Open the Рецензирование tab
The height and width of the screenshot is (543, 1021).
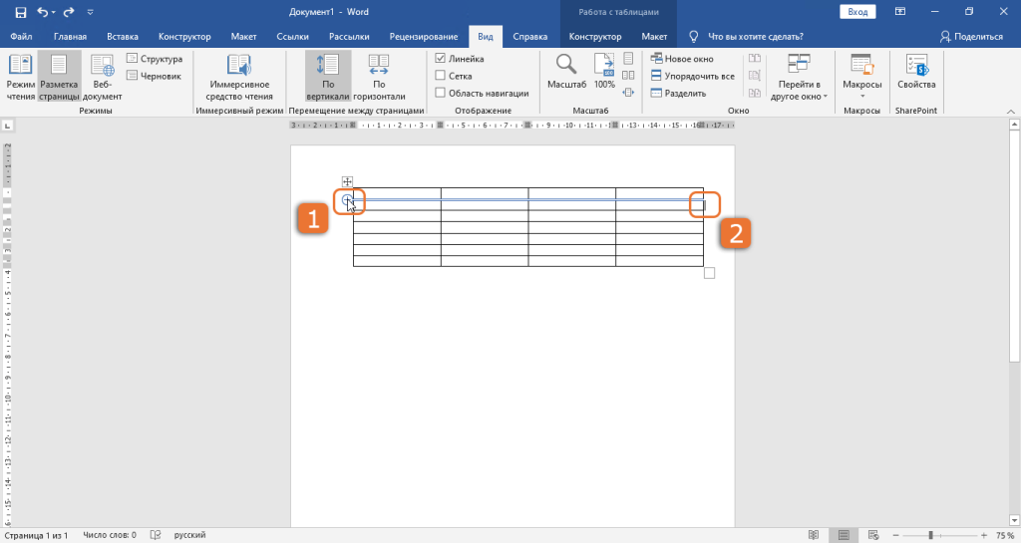coord(424,37)
